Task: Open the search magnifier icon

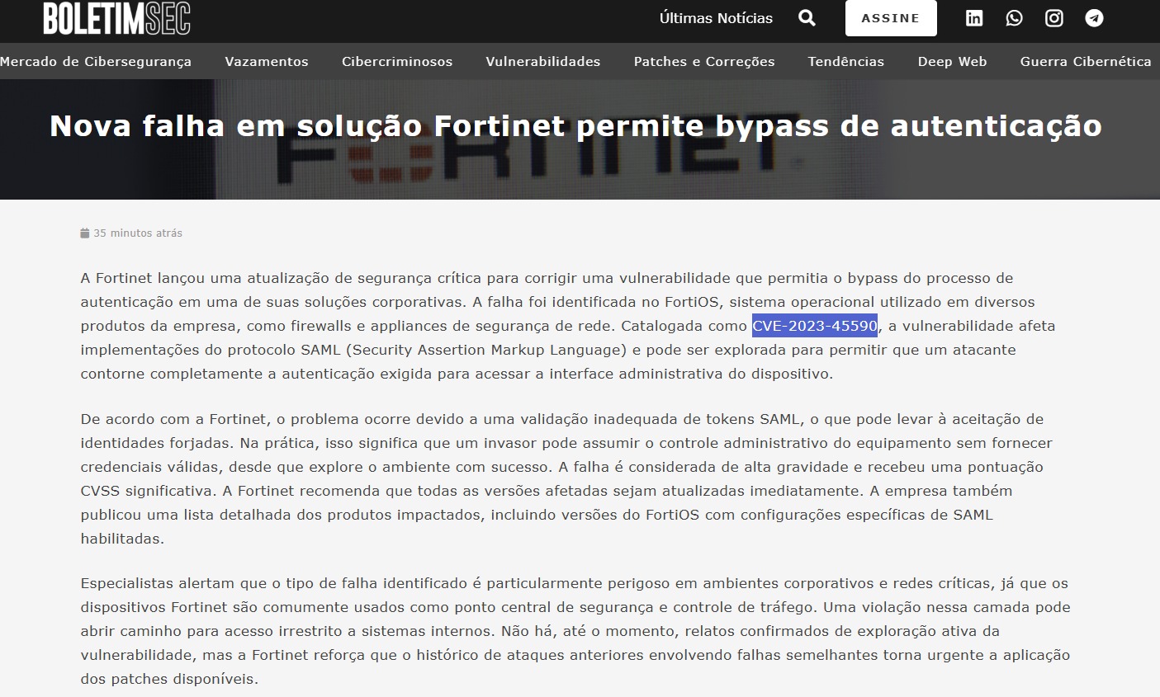Action: (807, 18)
